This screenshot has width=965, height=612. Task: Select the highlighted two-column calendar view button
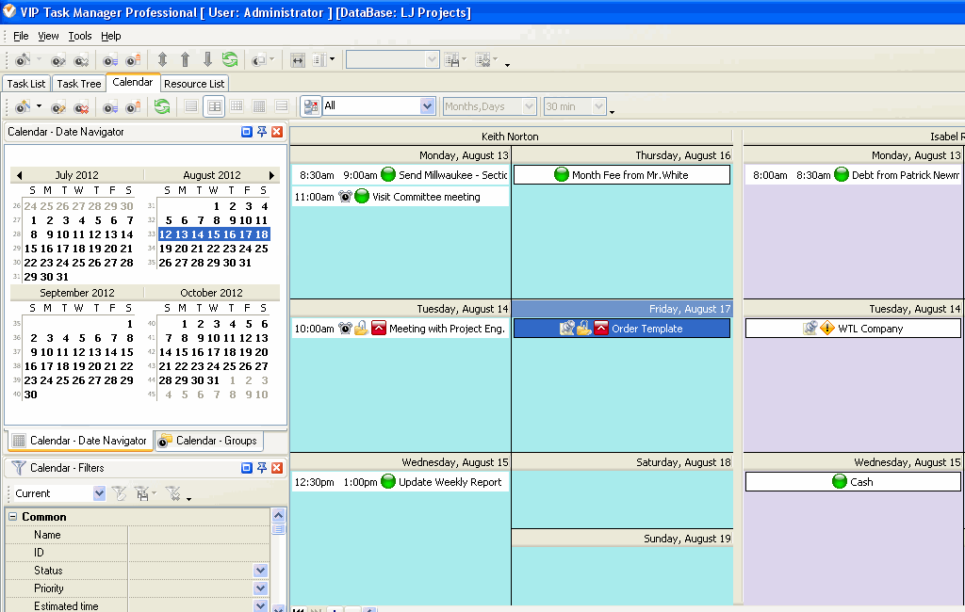click(x=215, y=106)
